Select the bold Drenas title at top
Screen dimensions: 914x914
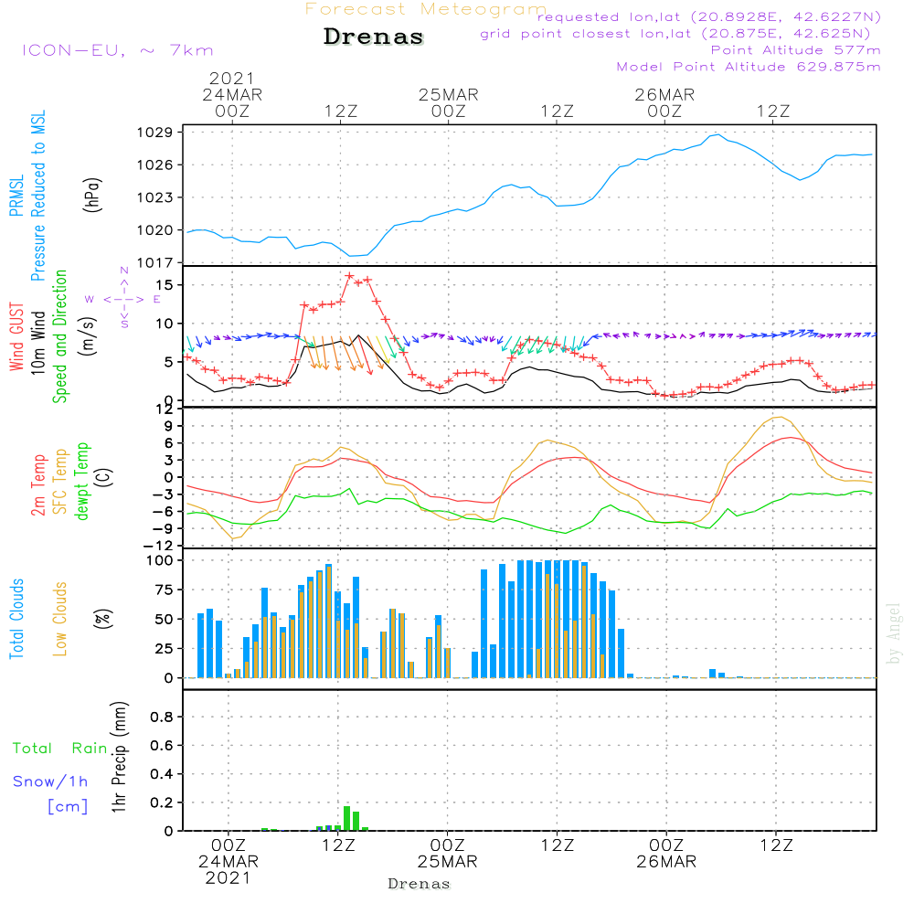[374, 37]
